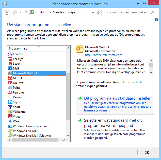Click the Stan... breadcrumb segment
Viewport: 161px width, 160px height.
[x=44, y=12]
